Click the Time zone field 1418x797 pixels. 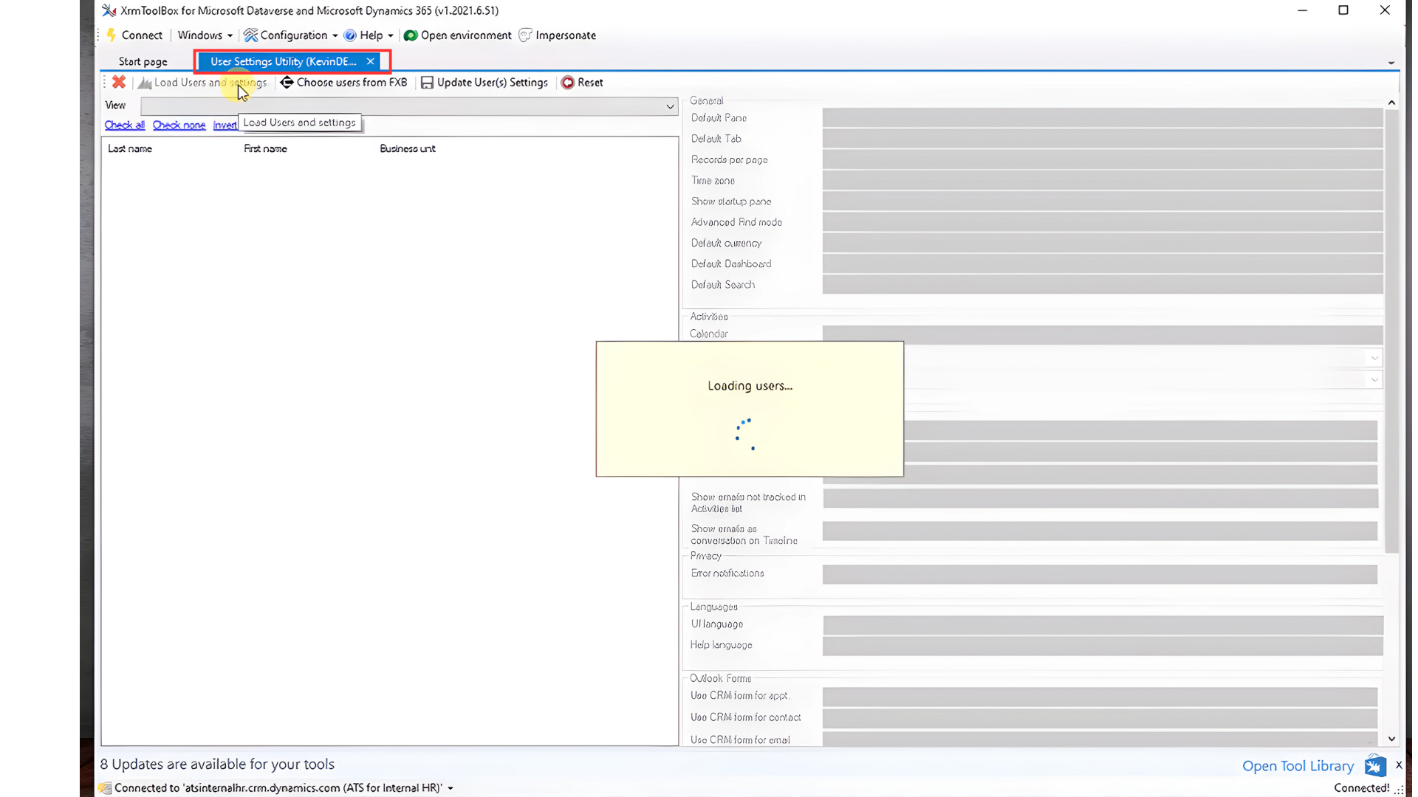tap(1102, 180)
